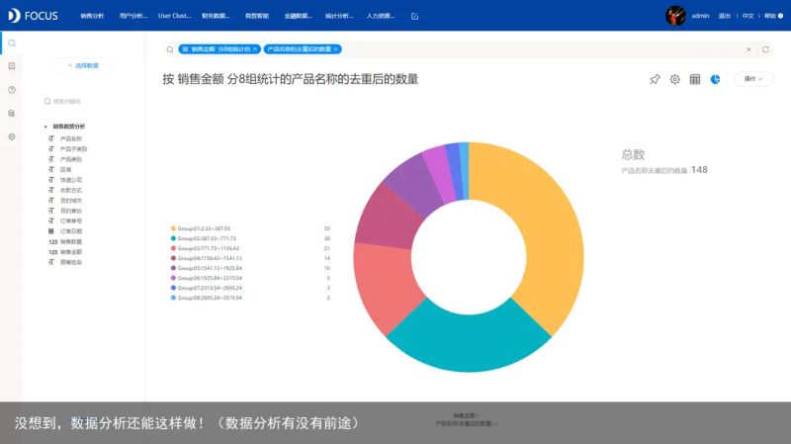Select the 销售金额 numeric column
The image size is (791, 444).
(71, 252)
